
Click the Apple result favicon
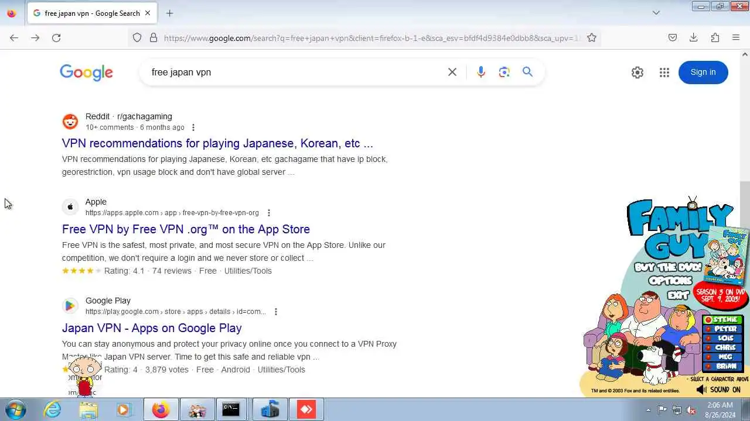(x=70, y=207)
